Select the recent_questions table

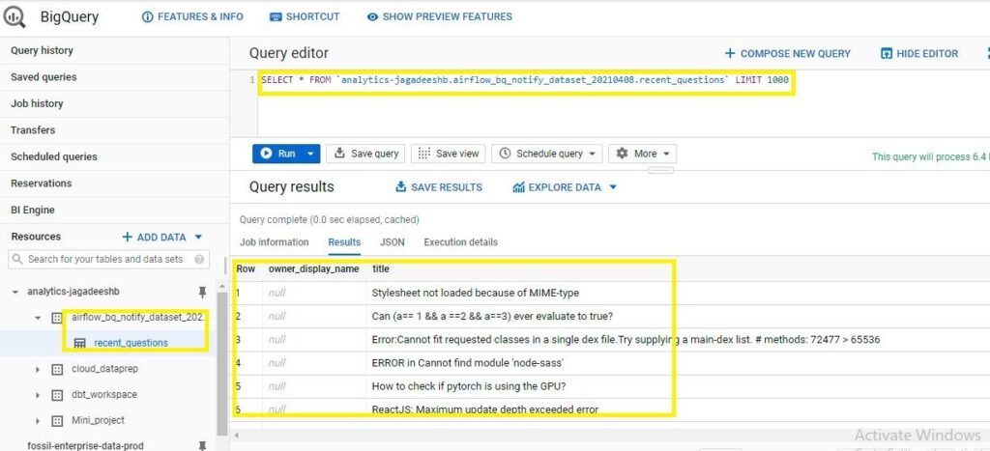coord(131,343)
